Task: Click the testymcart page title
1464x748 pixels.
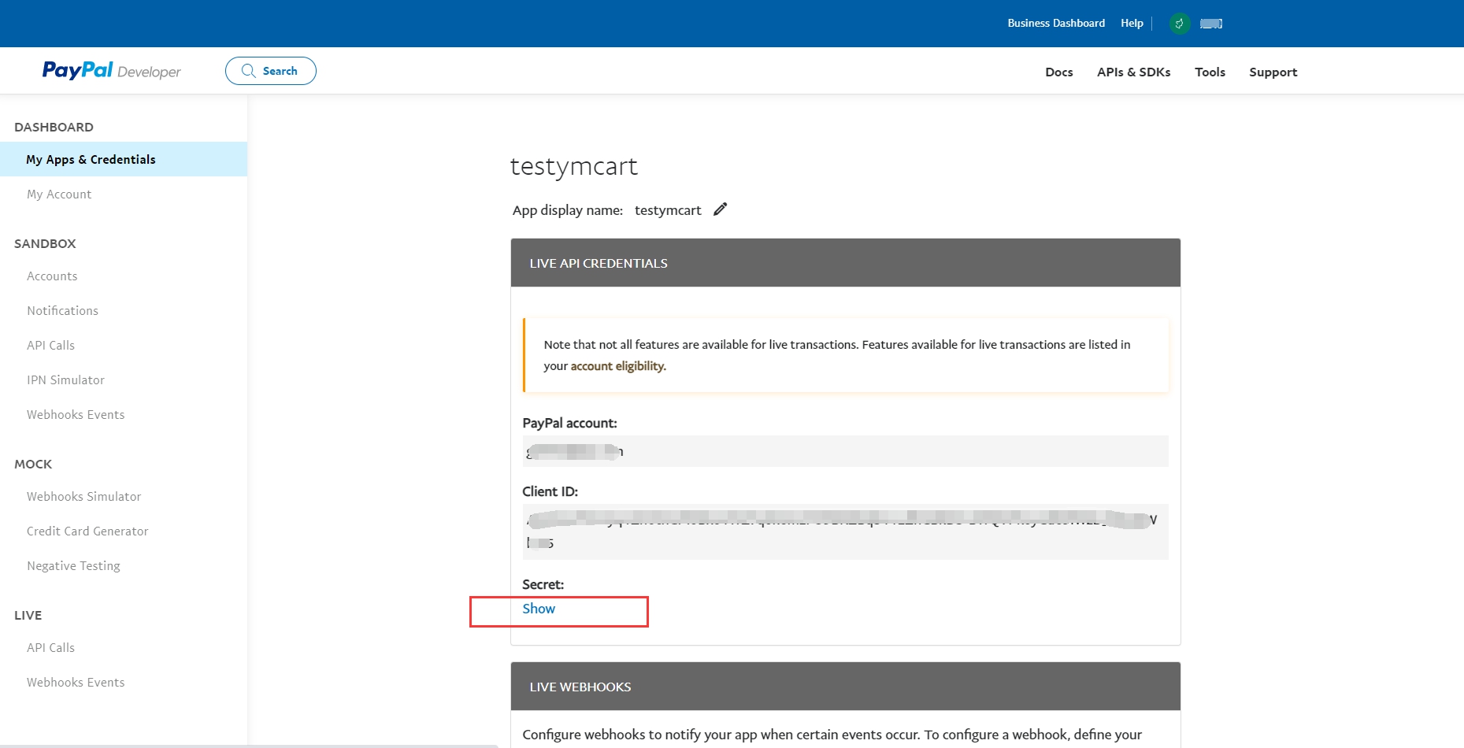Action: coord(573,166)
